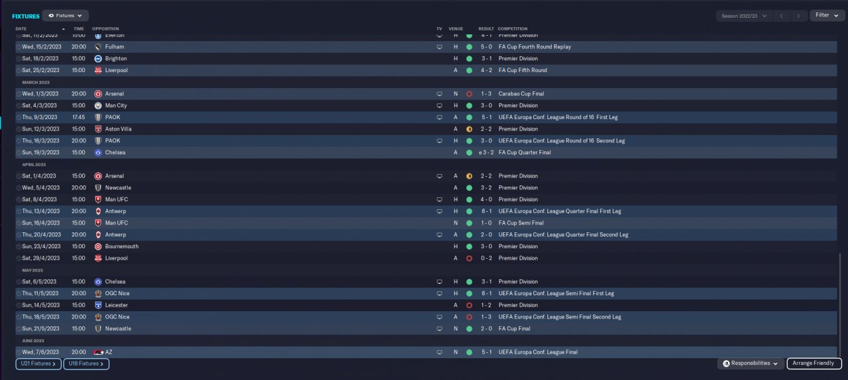Go to previous season with left arrow
This screenshot has width=848, height=380.
tap(782, 15)
